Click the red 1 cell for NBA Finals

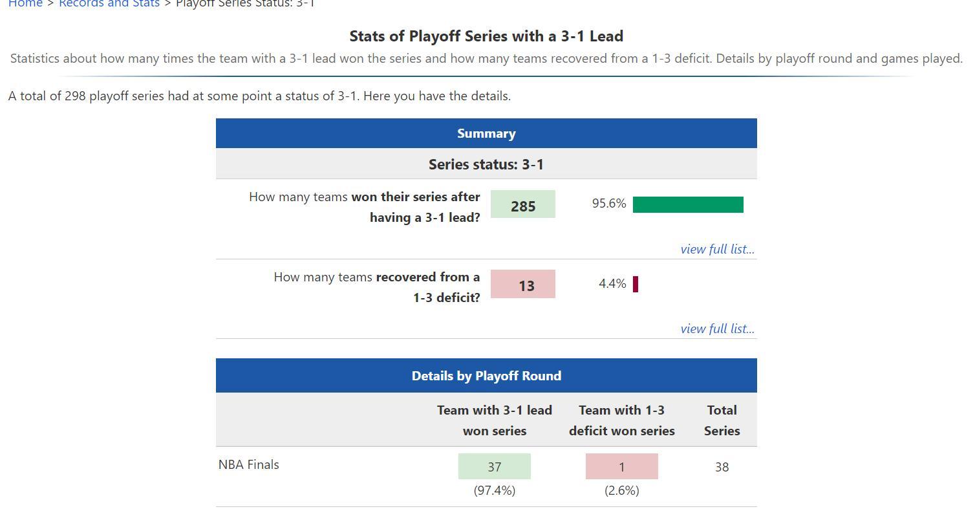pos(622,467)
